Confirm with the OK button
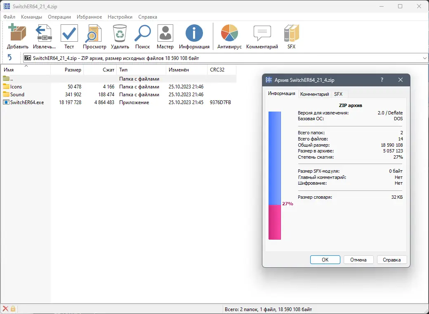 click(x=325, y=260)
